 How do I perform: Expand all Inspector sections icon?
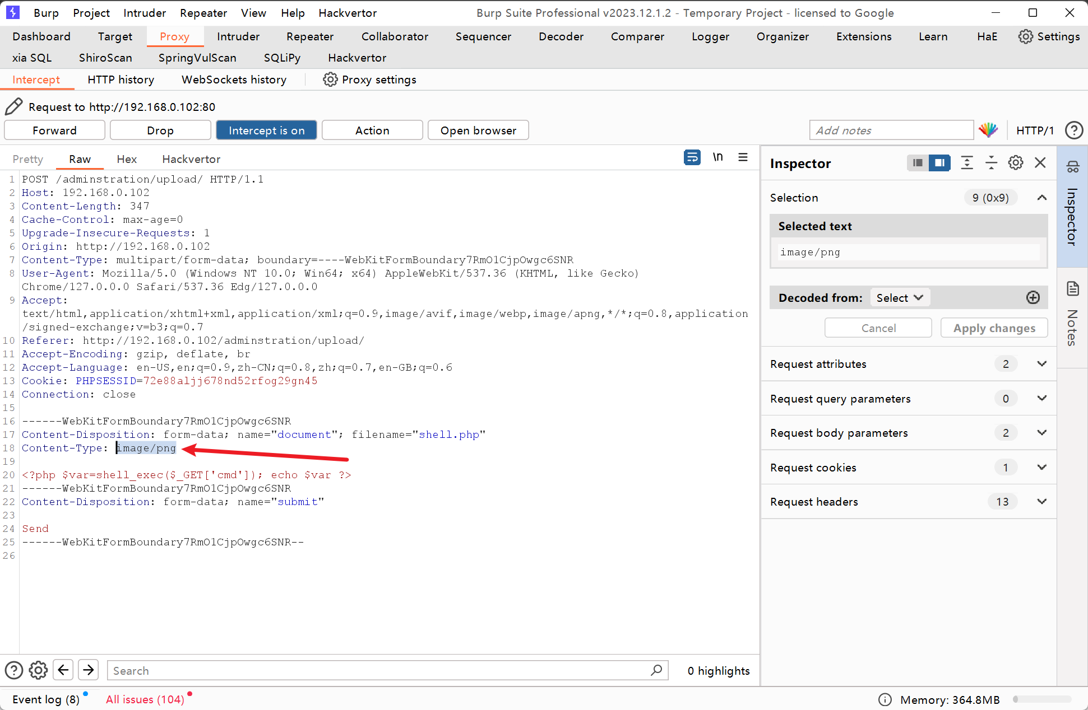pos(967,163)
